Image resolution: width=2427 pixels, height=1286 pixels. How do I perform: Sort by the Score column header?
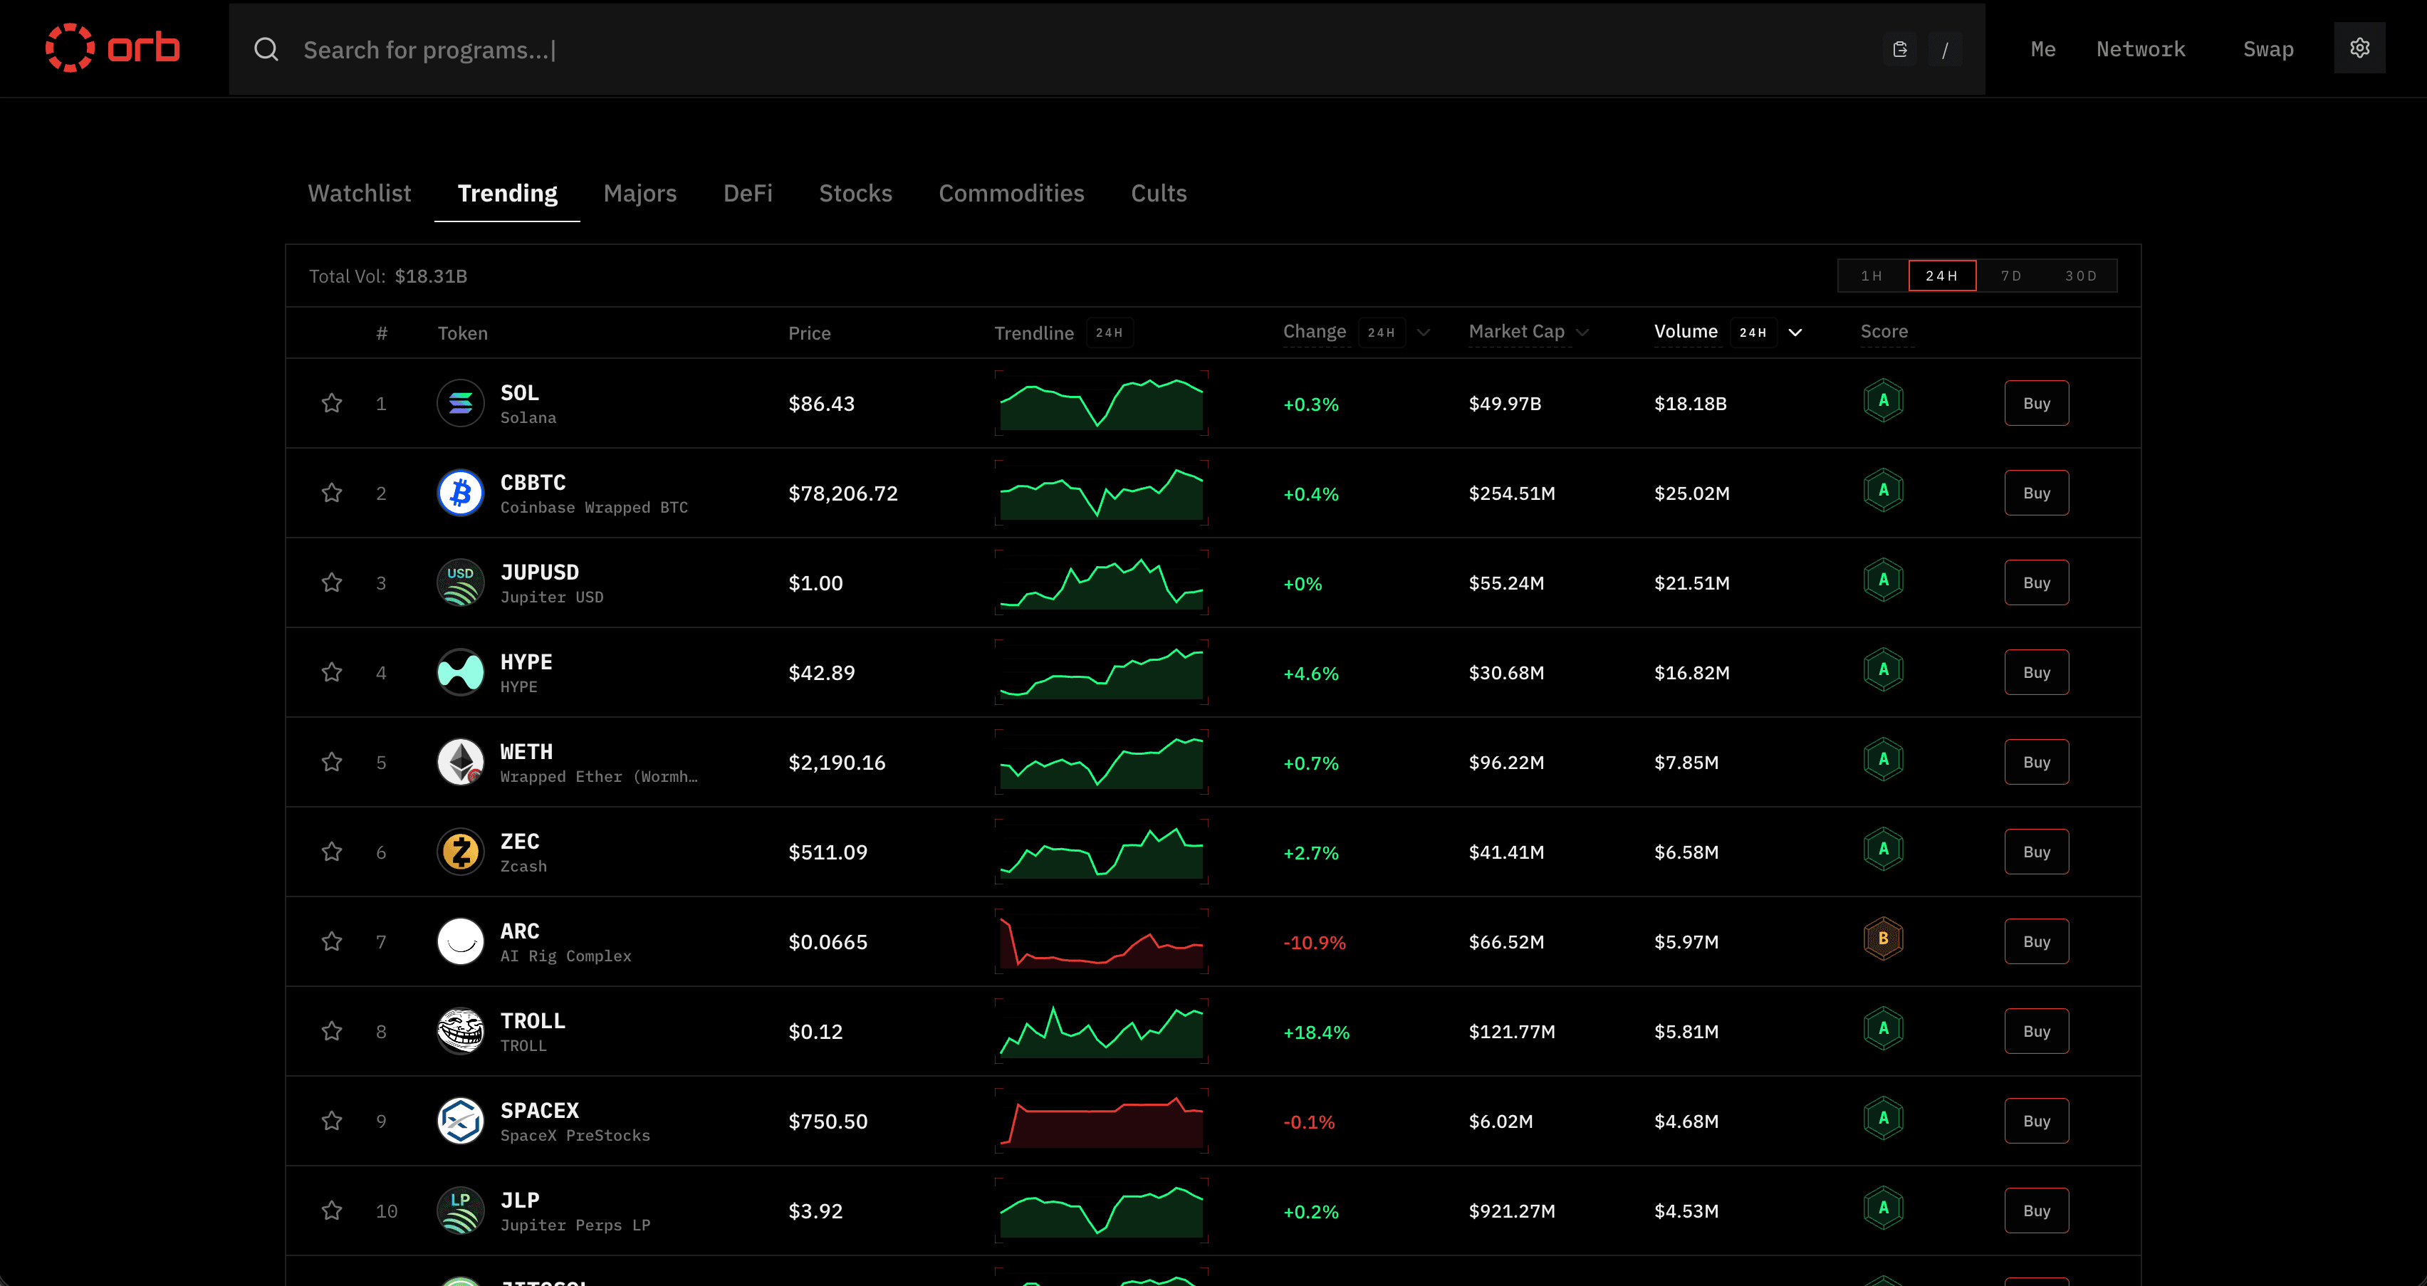1884,332
